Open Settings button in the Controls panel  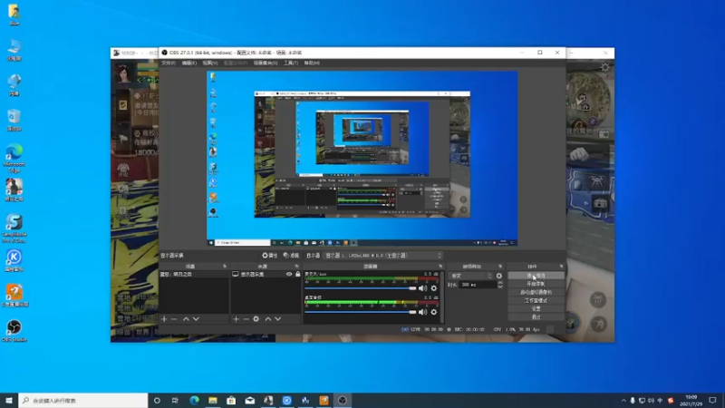(536, 308)
